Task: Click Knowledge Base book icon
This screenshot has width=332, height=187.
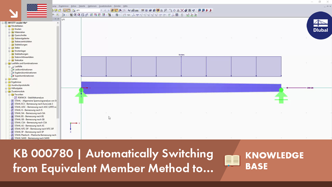Action: 232,160
